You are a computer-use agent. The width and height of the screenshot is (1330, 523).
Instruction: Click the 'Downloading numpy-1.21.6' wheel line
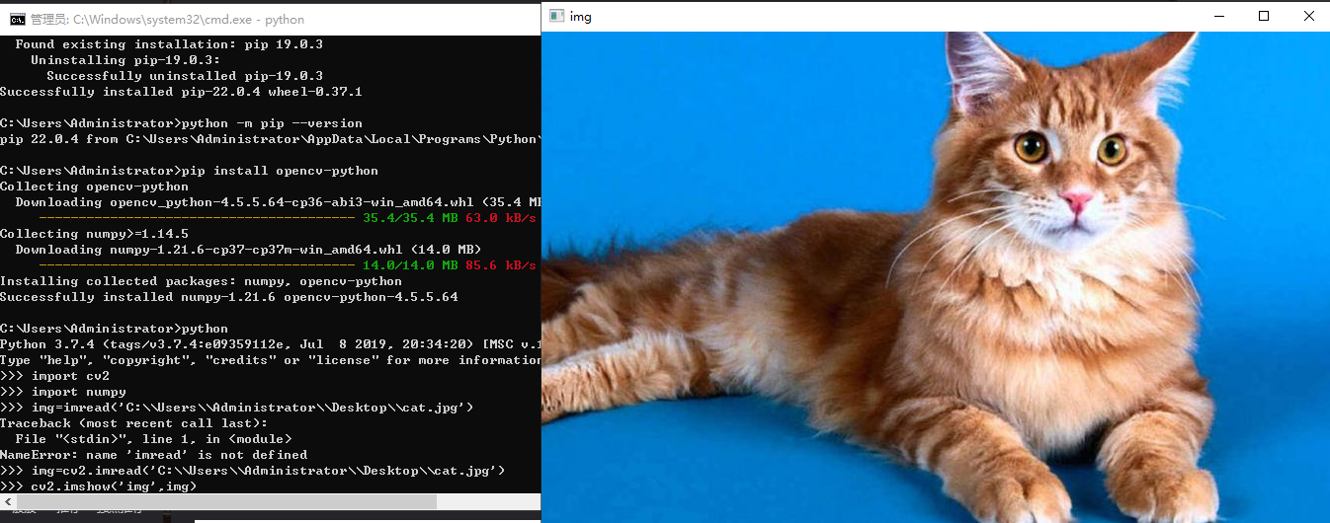point(248,250)
